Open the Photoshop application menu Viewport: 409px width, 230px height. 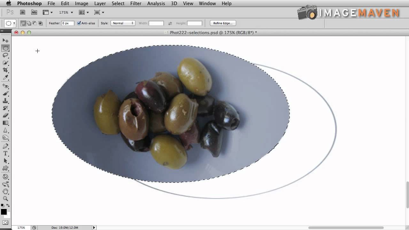tap(29, 4)
